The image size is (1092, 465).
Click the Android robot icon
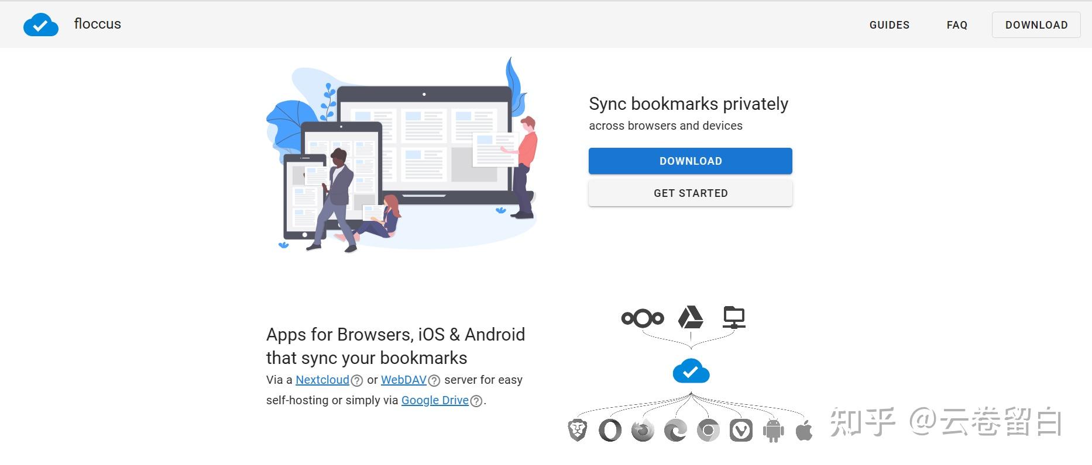tap(773, 431)
